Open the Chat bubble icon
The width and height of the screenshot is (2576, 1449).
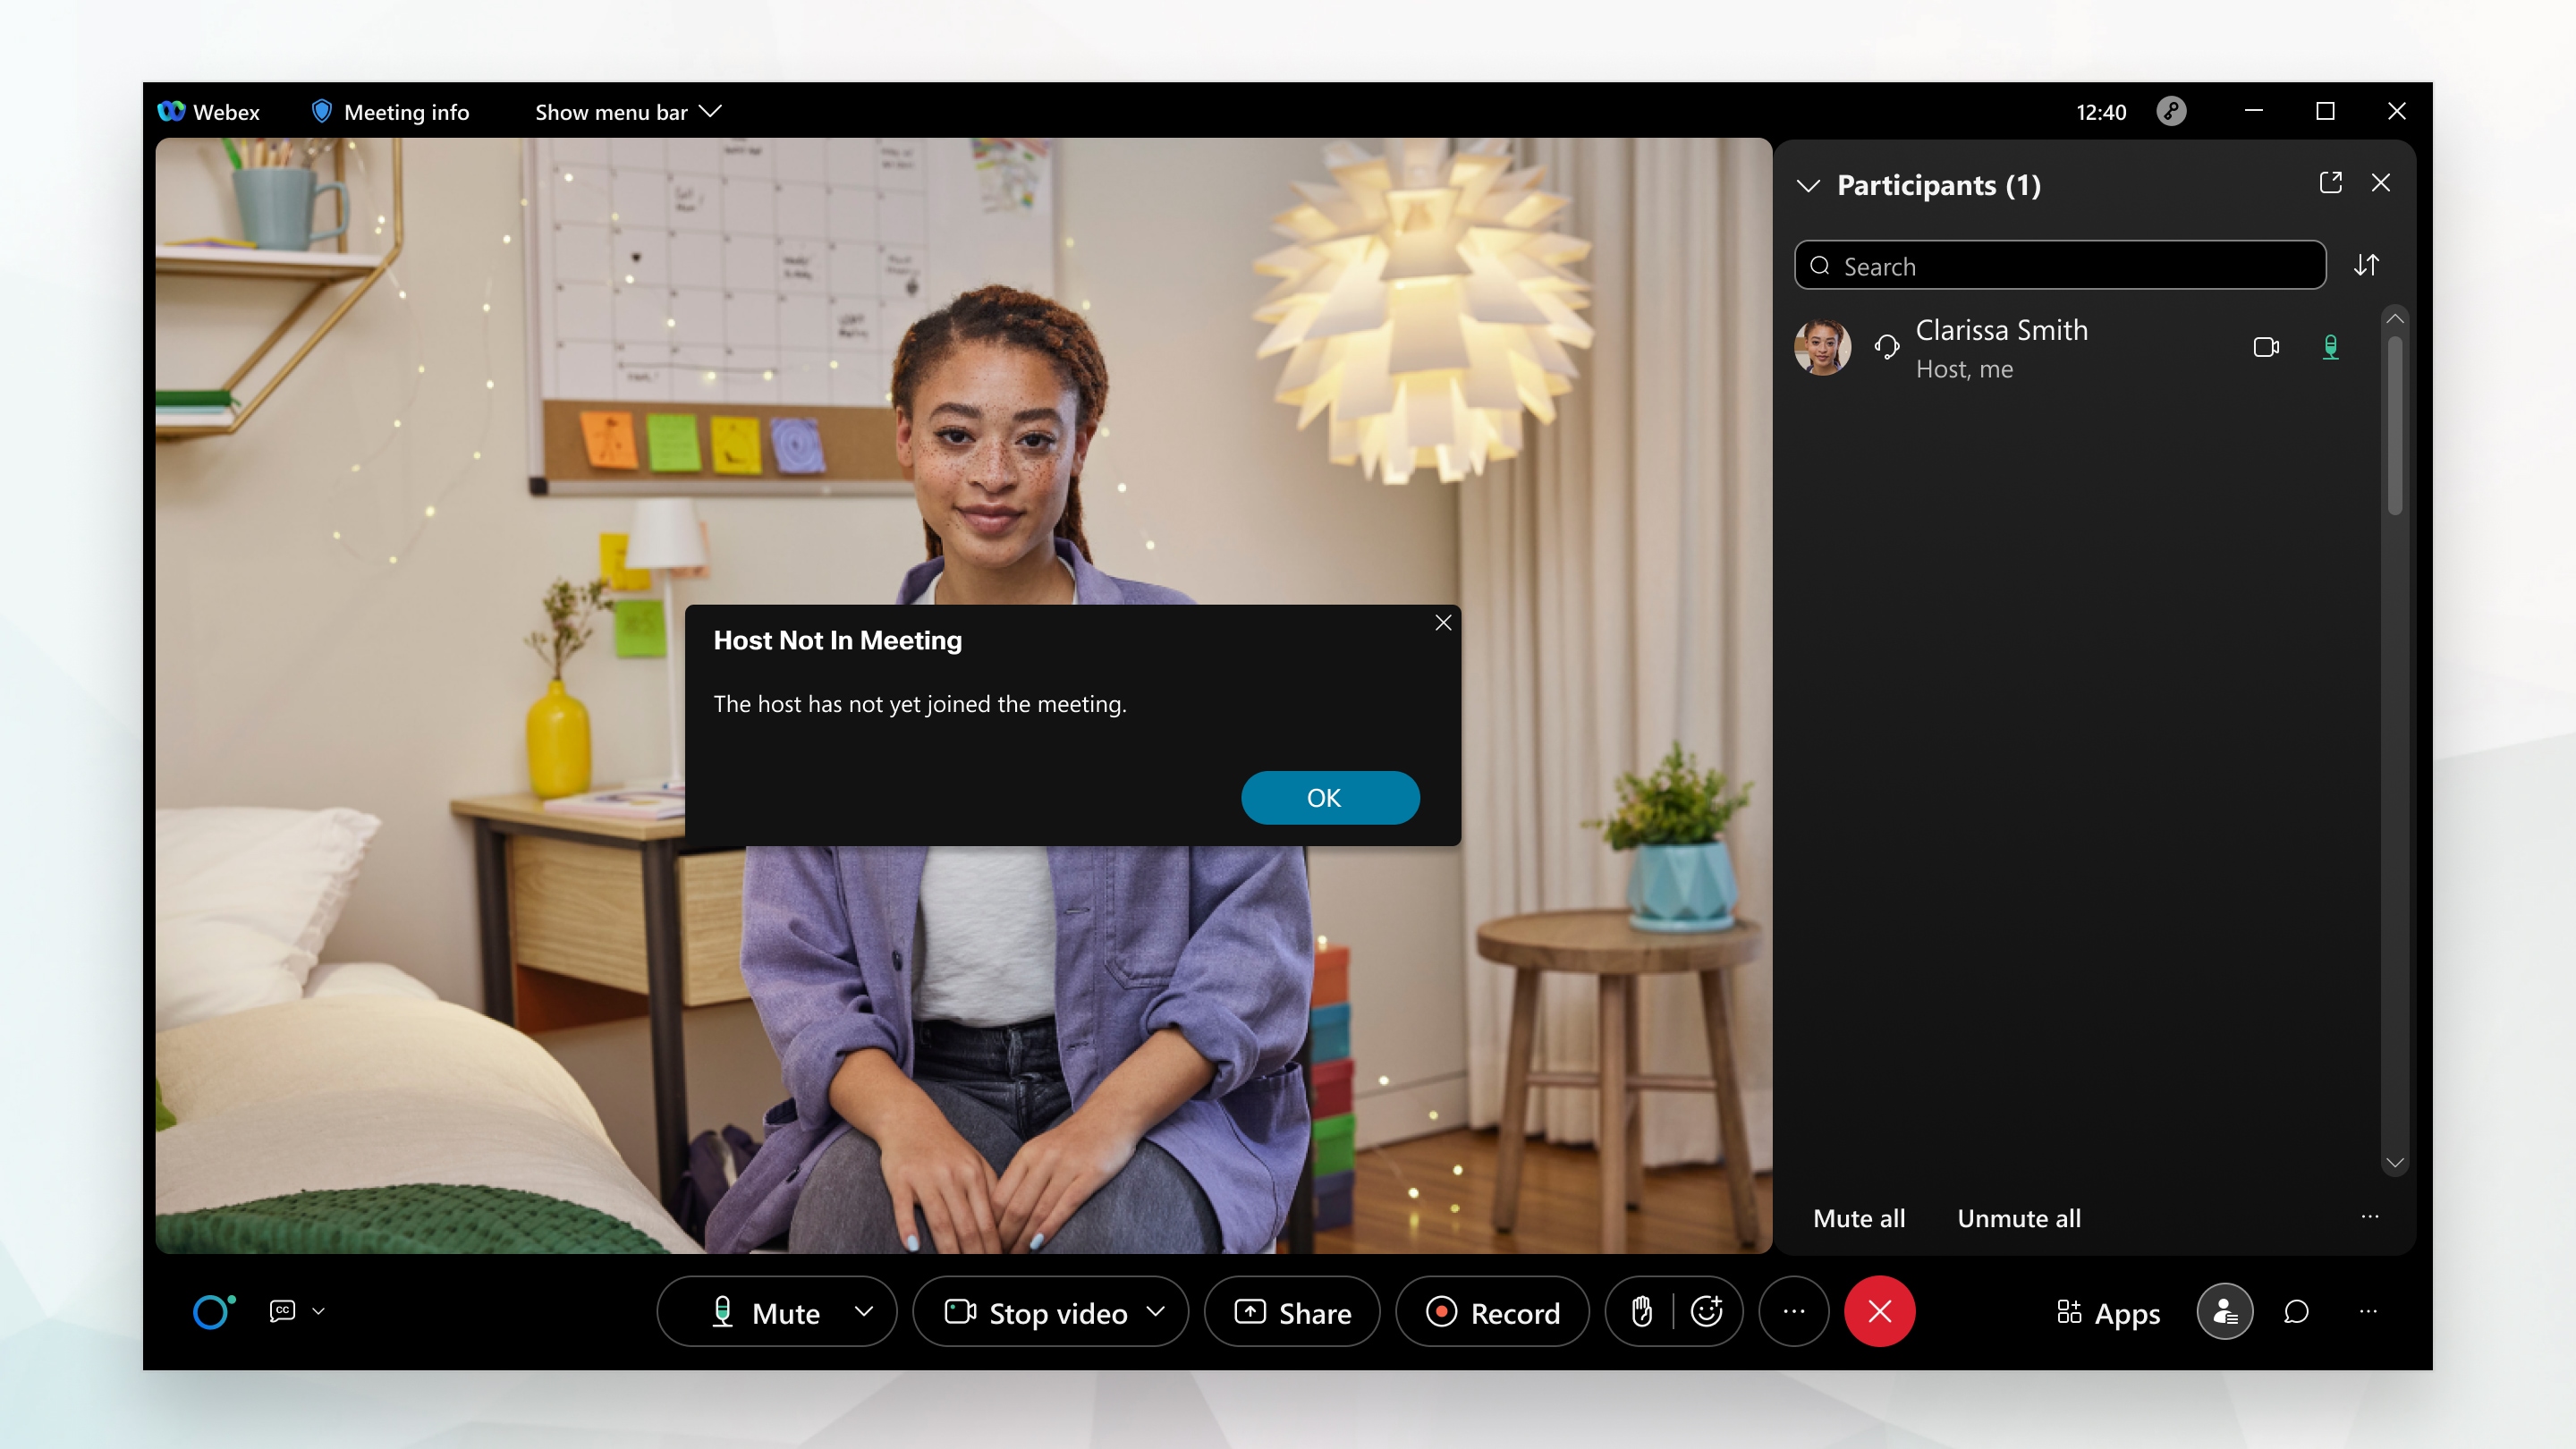2297,1311
